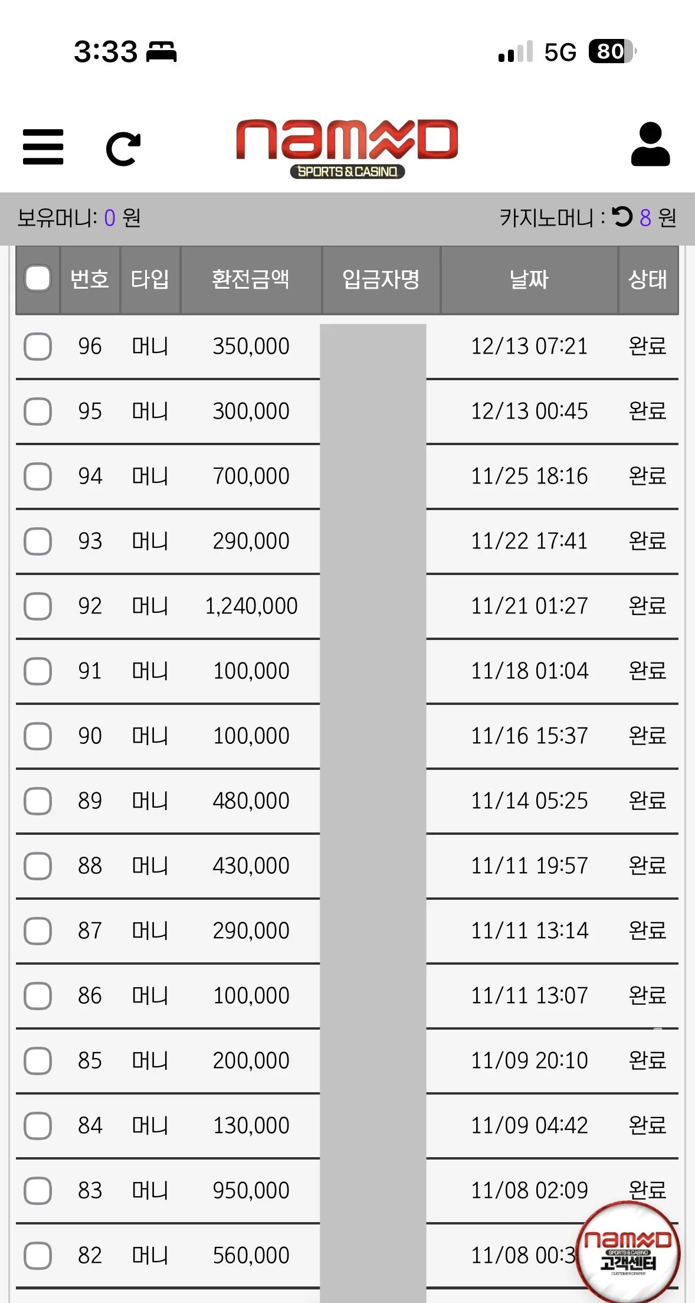Select the checkbox for row 96
The width and height of the screenshot is (695, 1303).
click(38, 346)
